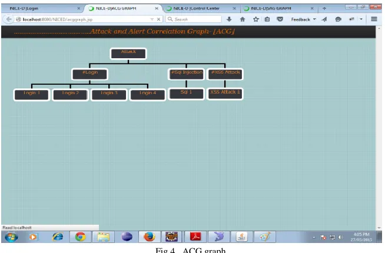The width and height of the screenshot is (385, 253).
Task: Click the Action Center flag tray icon
Action: pyautogui.click(x=323, y=237)
